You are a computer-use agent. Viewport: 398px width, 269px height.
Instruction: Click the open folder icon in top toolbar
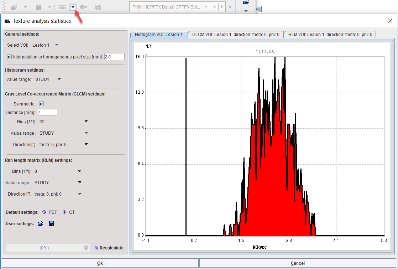[14, 7]
